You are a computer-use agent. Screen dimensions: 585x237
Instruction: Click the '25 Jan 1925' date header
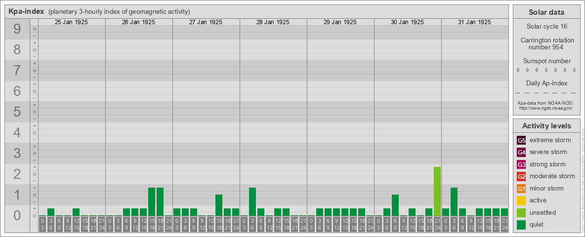(x=72, y=22)
